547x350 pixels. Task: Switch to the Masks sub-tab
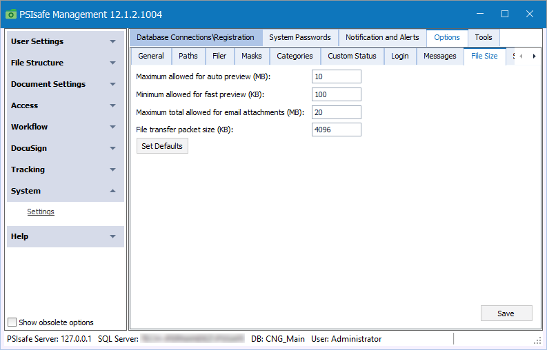[x=252, y=56]
